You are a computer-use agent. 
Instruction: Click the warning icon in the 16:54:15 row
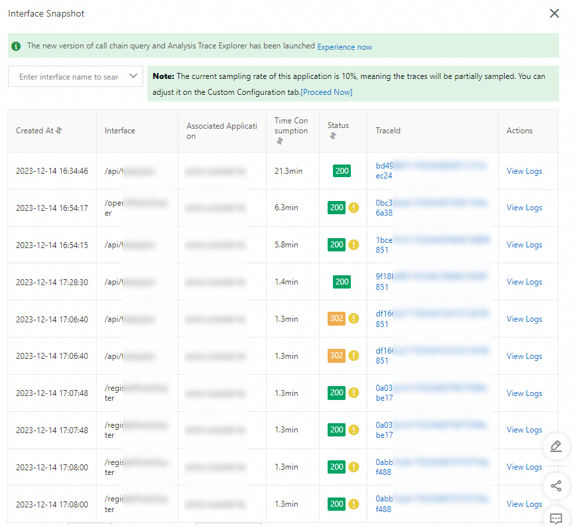[353, 245]
